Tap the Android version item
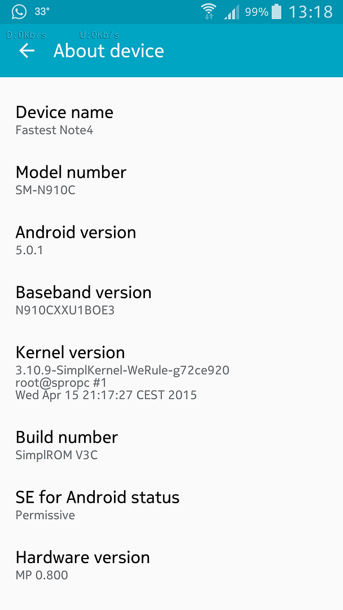Viewport: 343px width, 610px height. [171, 240]
